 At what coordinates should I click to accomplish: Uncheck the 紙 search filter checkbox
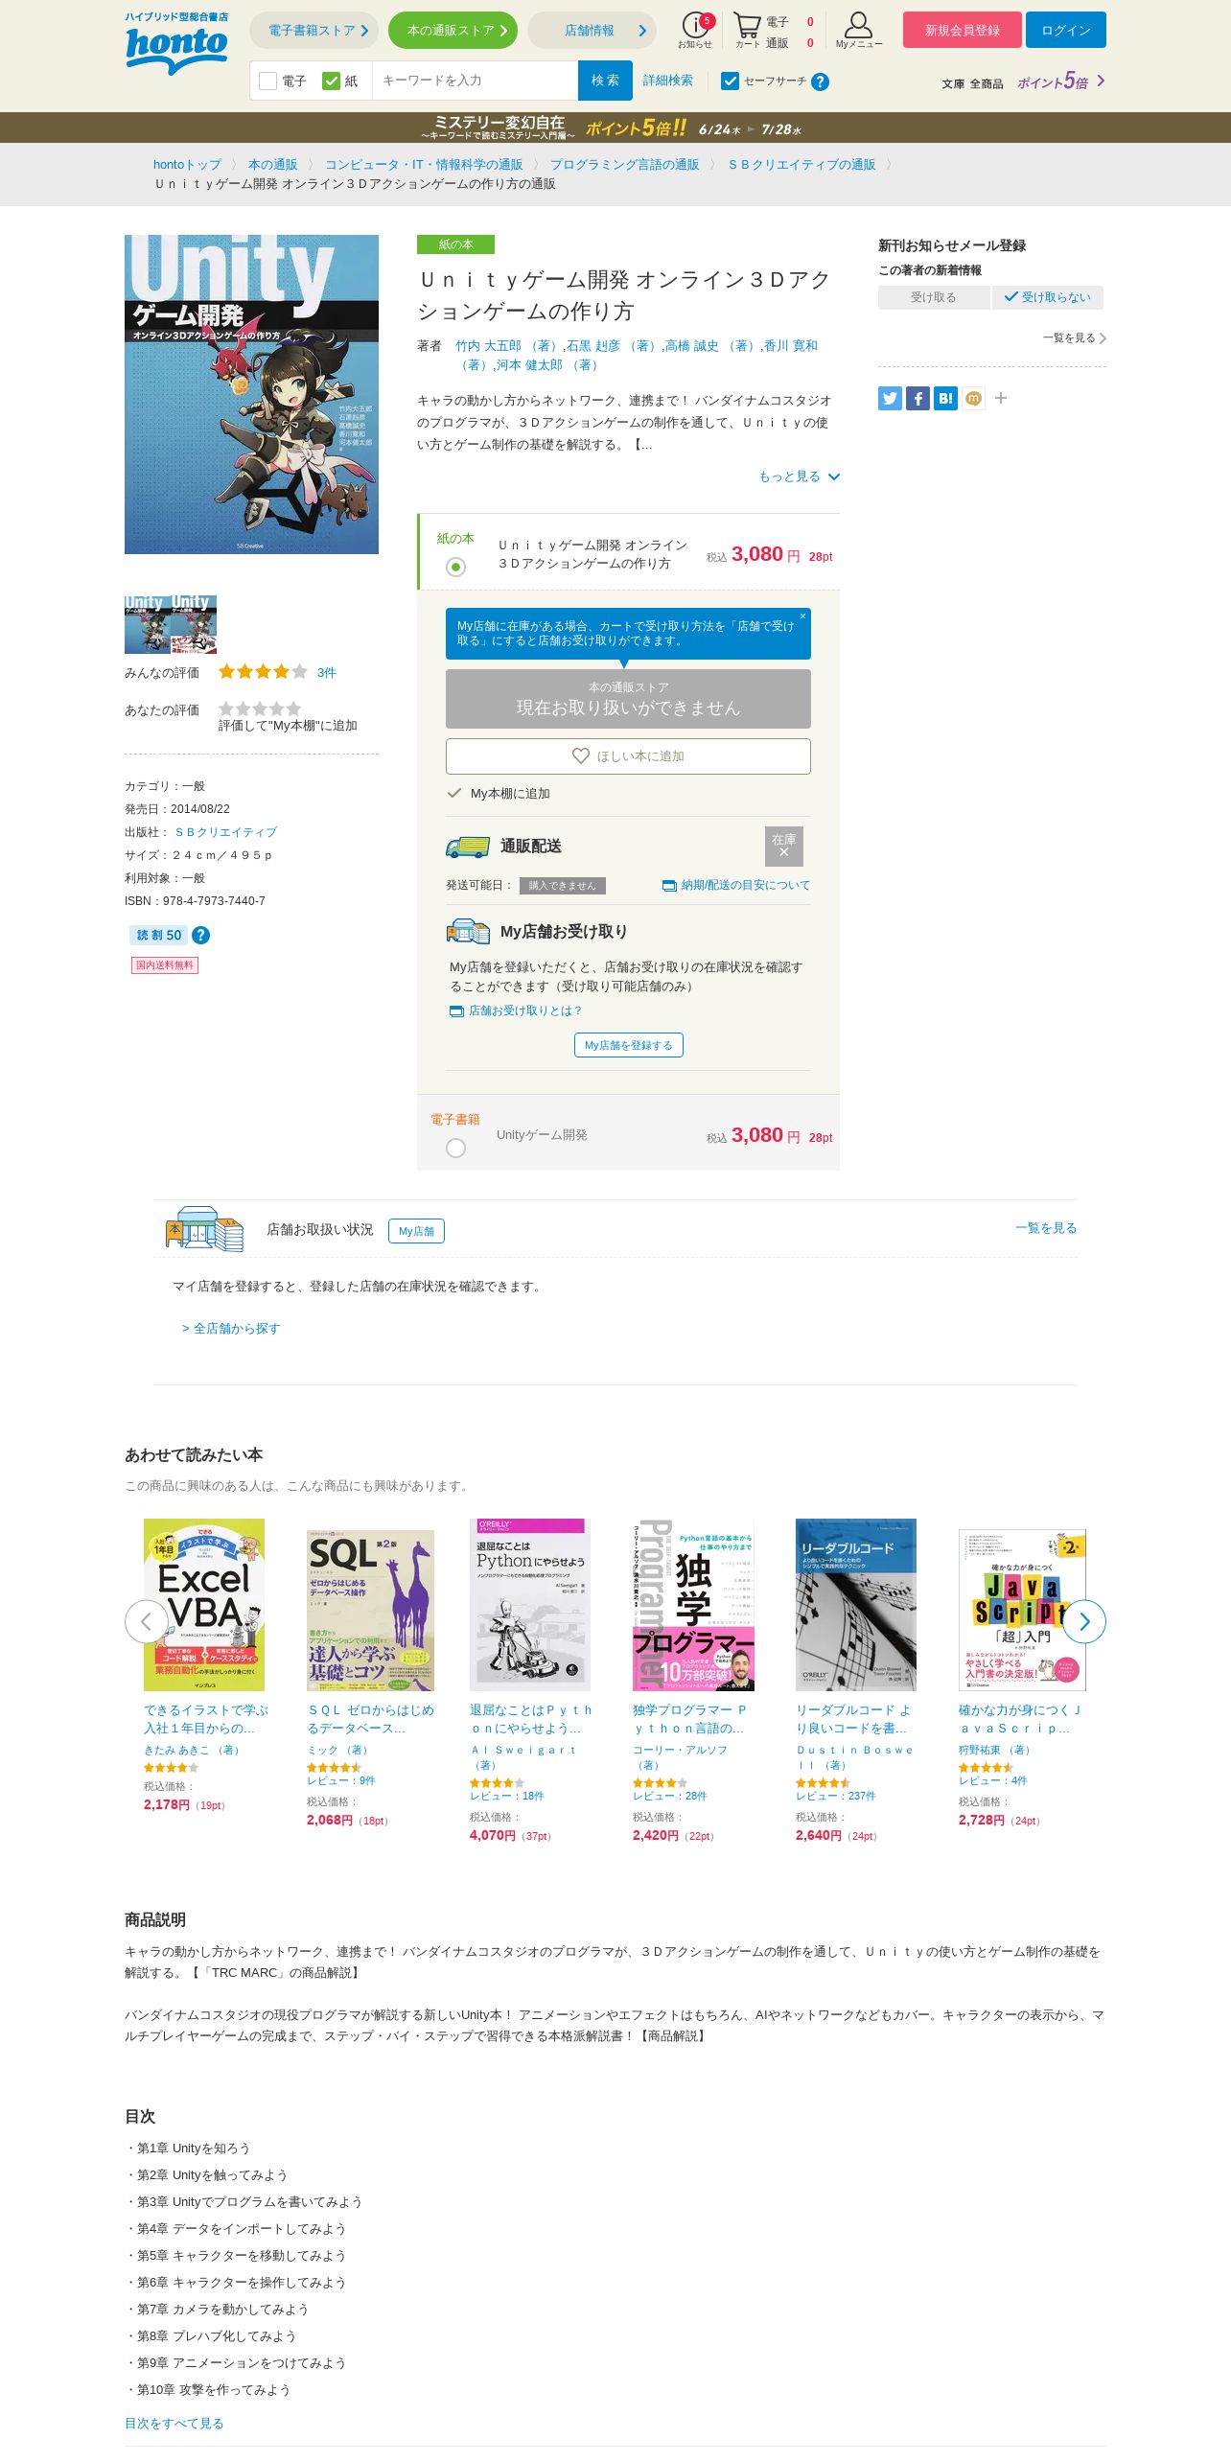(331, 81)
